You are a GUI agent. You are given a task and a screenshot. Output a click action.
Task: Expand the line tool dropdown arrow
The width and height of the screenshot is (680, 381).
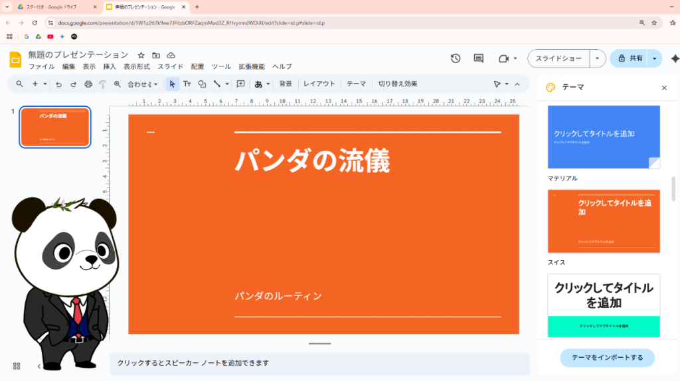(227, 84)
